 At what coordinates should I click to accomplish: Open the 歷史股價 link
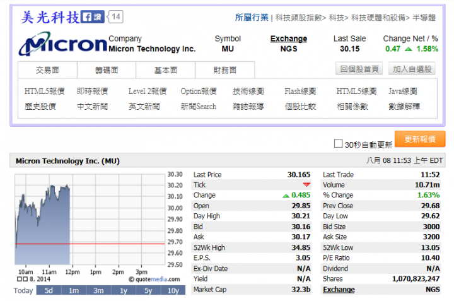tap(40, 106)
